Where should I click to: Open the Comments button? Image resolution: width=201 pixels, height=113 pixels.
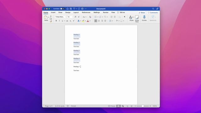coord(153,13)
